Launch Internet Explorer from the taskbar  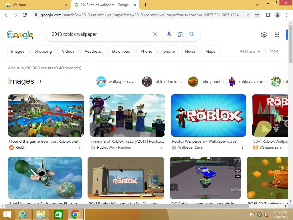point(22,214)
